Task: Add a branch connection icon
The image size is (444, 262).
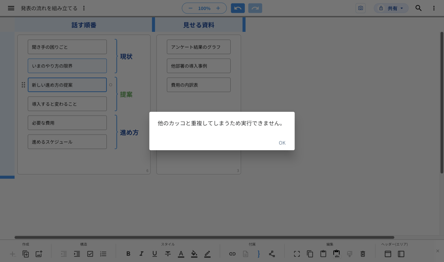Action: 272,254
